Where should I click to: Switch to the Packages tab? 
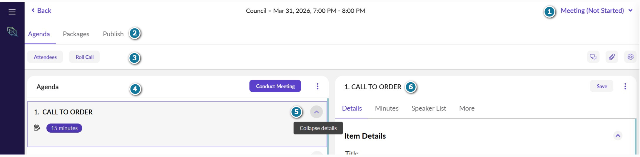[76, 34]
